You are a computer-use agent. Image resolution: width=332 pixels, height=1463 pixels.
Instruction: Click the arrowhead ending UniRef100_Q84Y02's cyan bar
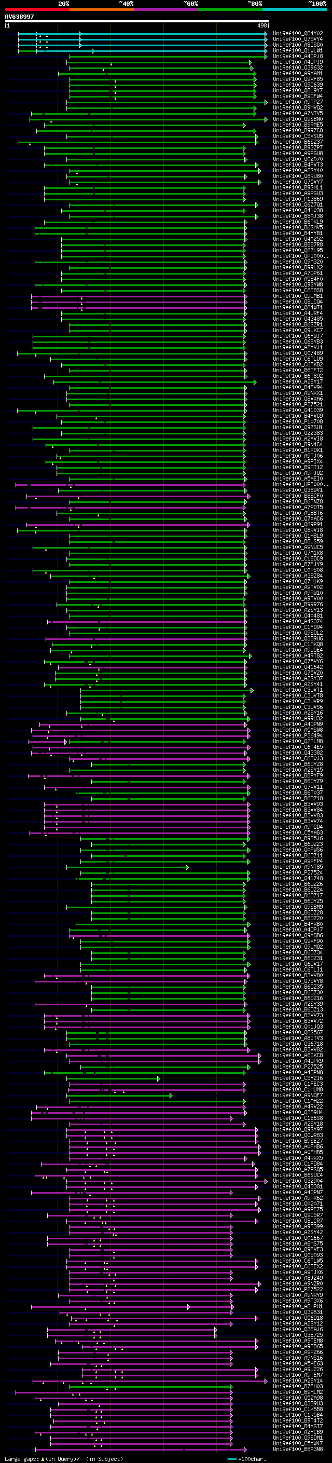266,34
